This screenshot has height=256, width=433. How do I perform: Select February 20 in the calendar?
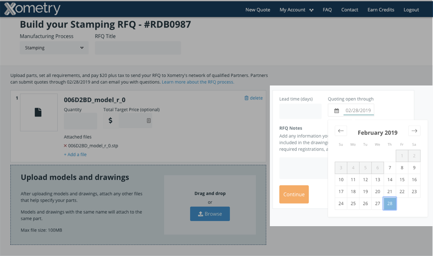[x=377, y=191]
